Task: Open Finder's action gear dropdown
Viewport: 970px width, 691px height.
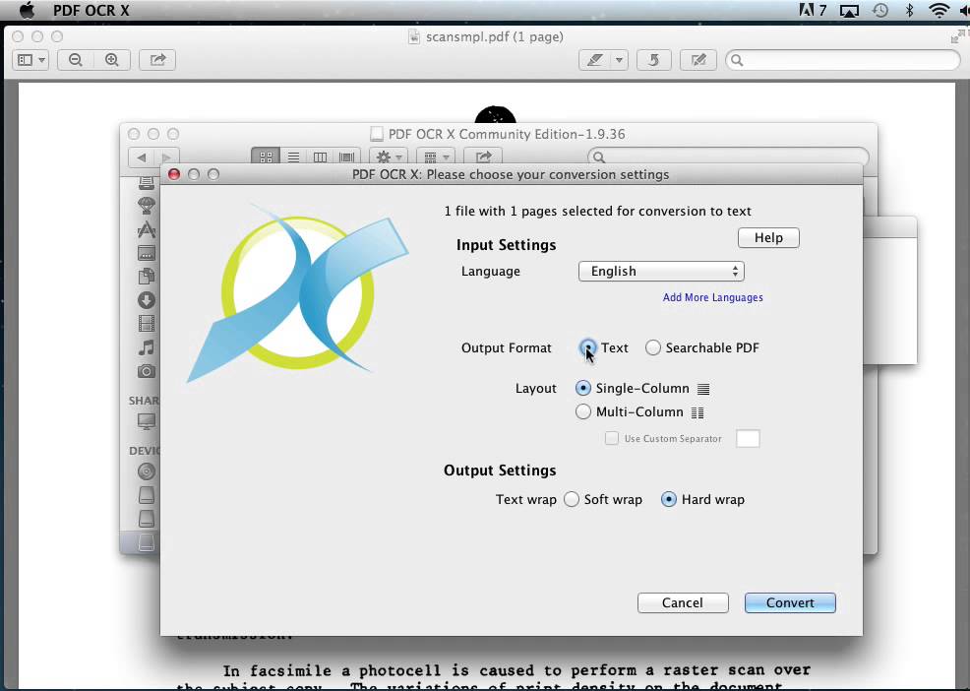Action: coord(389,157)
